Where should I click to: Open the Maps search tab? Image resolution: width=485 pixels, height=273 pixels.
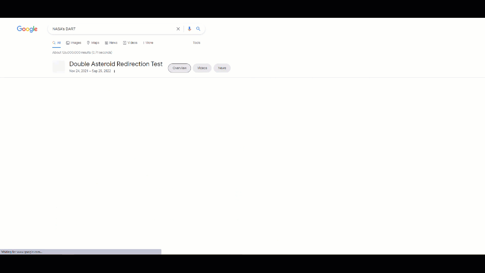pyautogui.click(x=93, y=43)
